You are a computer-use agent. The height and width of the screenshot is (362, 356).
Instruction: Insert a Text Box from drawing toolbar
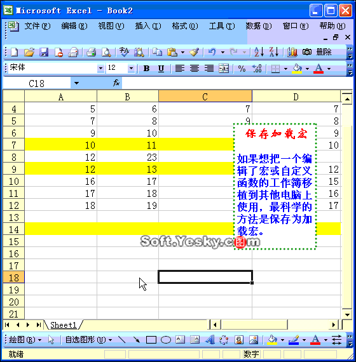181,340
